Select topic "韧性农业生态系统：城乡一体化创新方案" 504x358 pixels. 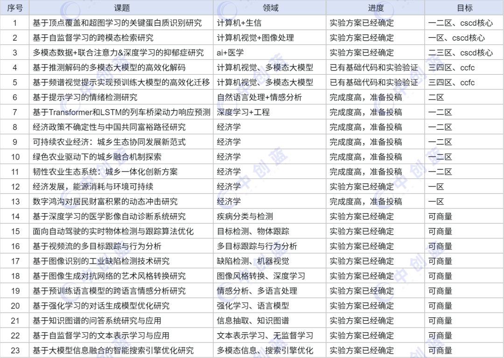coord(105,172)
